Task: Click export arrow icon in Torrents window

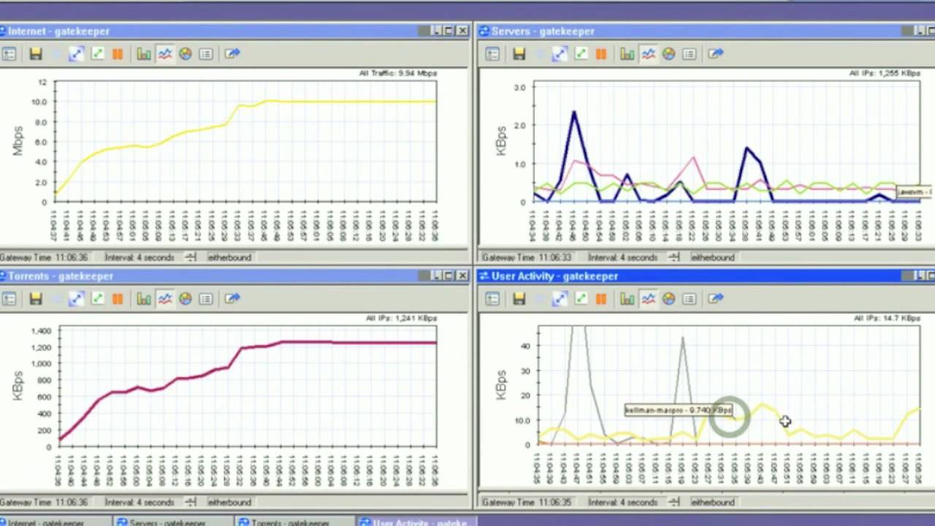Action: click(232, 299)
